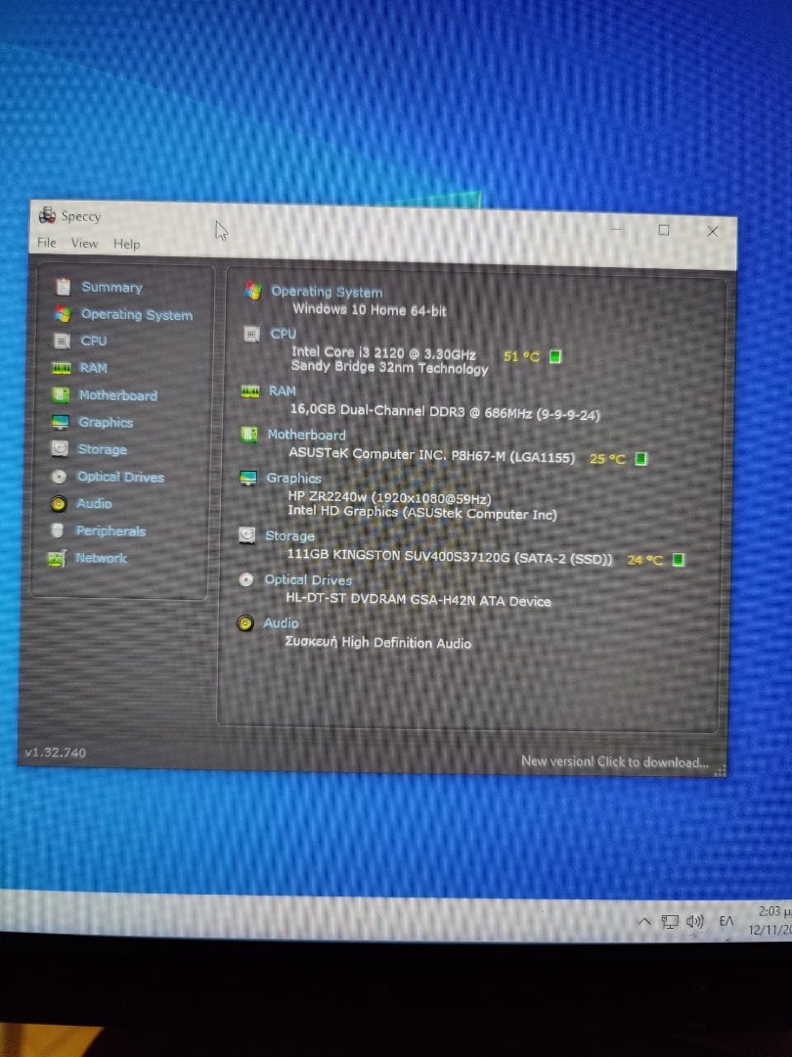
Task: Show hidden tray icons chevron
Action: click(x=644, y=921)
